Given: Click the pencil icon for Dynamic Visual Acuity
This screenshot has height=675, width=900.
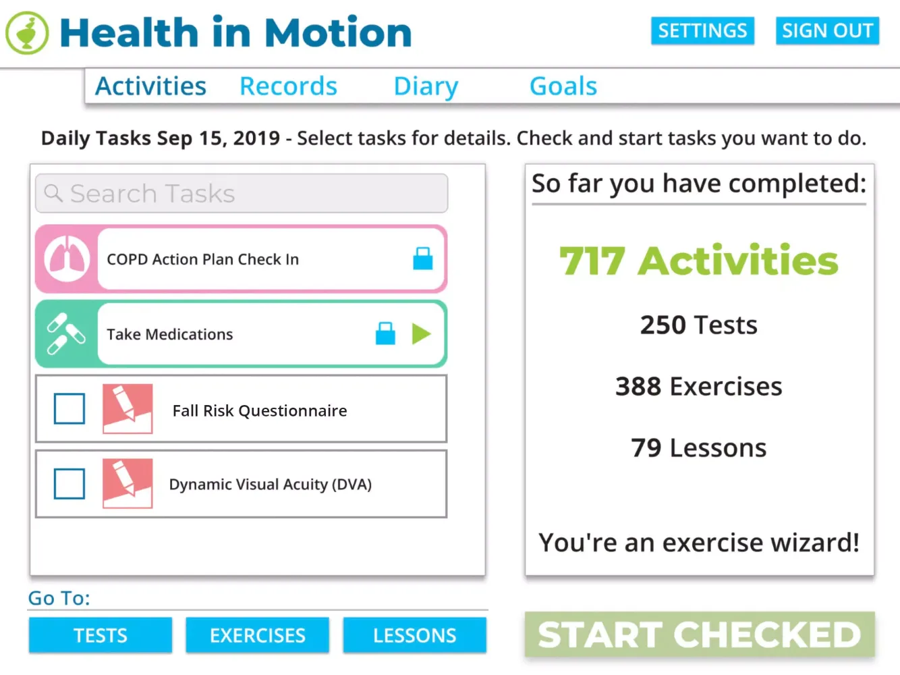Looking at the screenshot, I should click(128, 484).
